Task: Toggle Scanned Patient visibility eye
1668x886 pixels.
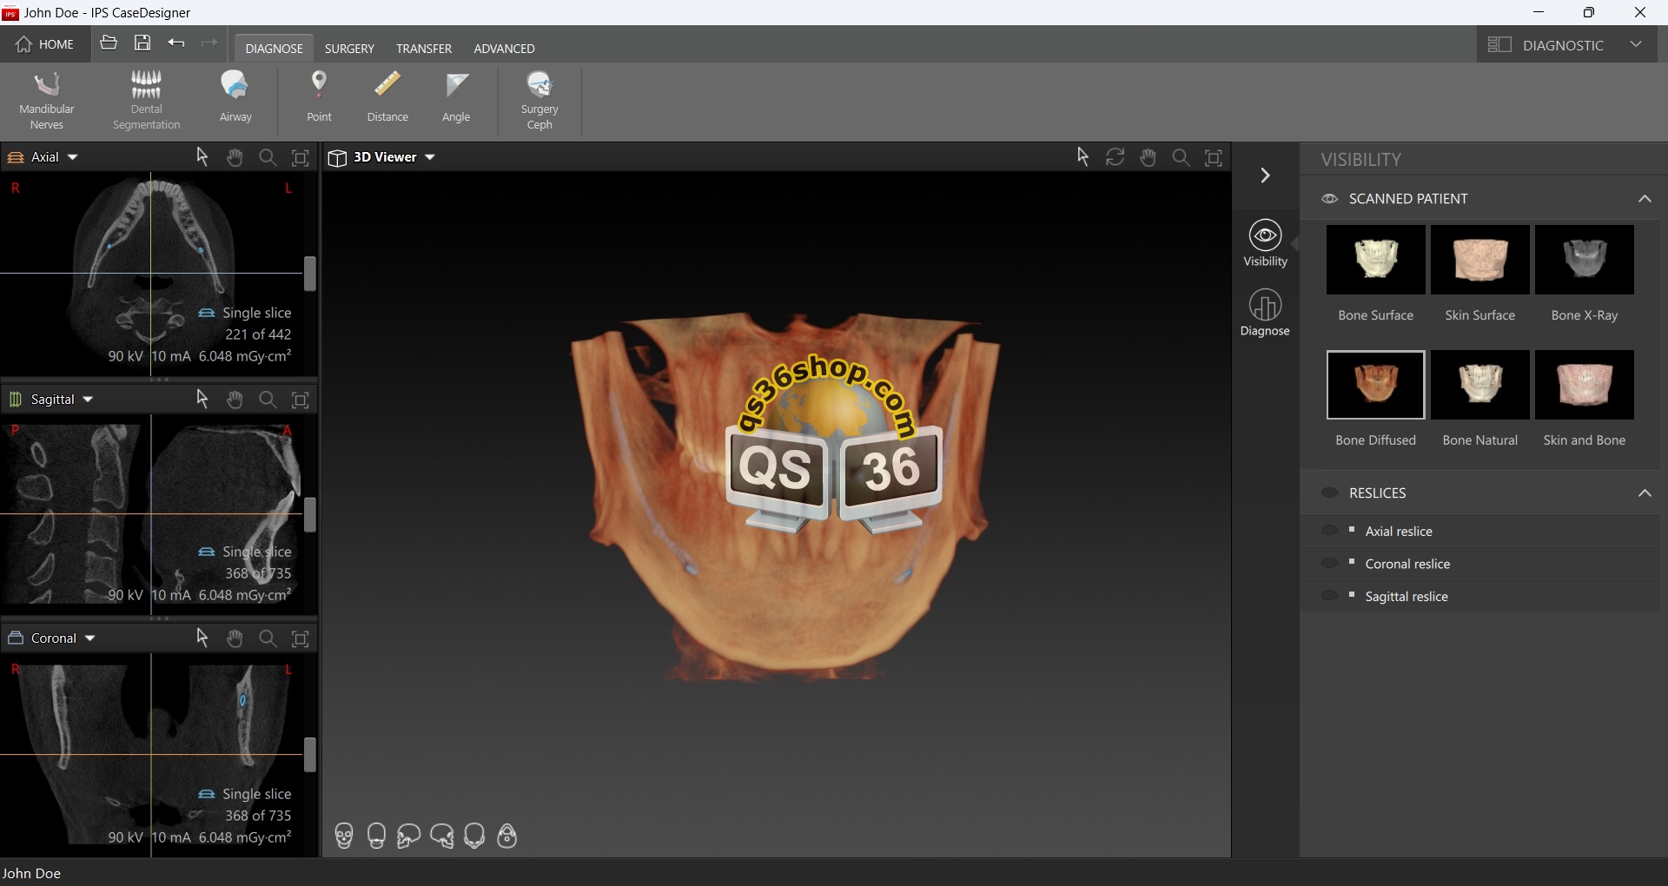Action: click(x=1329, y=199)
